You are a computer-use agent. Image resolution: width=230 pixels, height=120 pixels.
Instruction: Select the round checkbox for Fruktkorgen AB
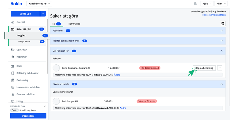(57, 101)
